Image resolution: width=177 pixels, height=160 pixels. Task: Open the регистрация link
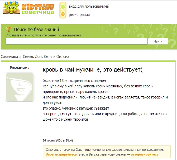pyautogui.click(x=79, y=15)
